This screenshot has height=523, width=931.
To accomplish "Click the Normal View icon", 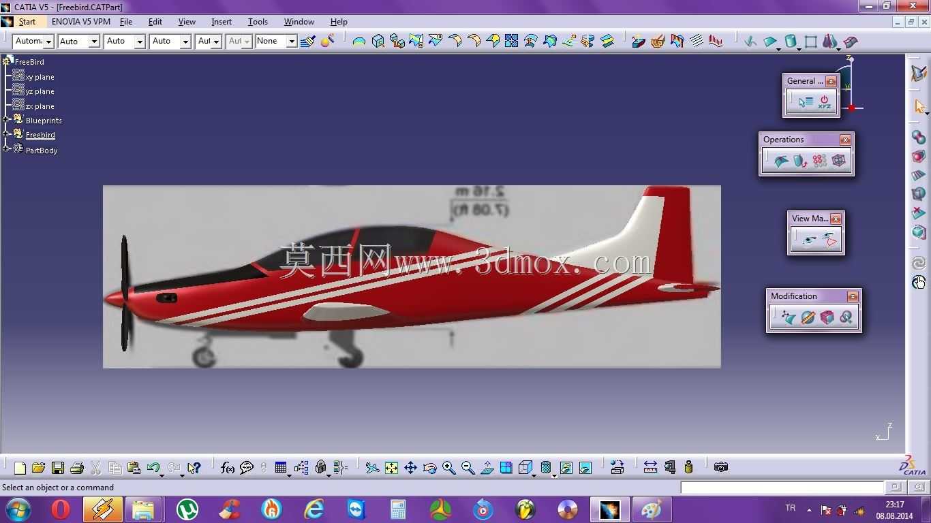I will coord(487,468).
